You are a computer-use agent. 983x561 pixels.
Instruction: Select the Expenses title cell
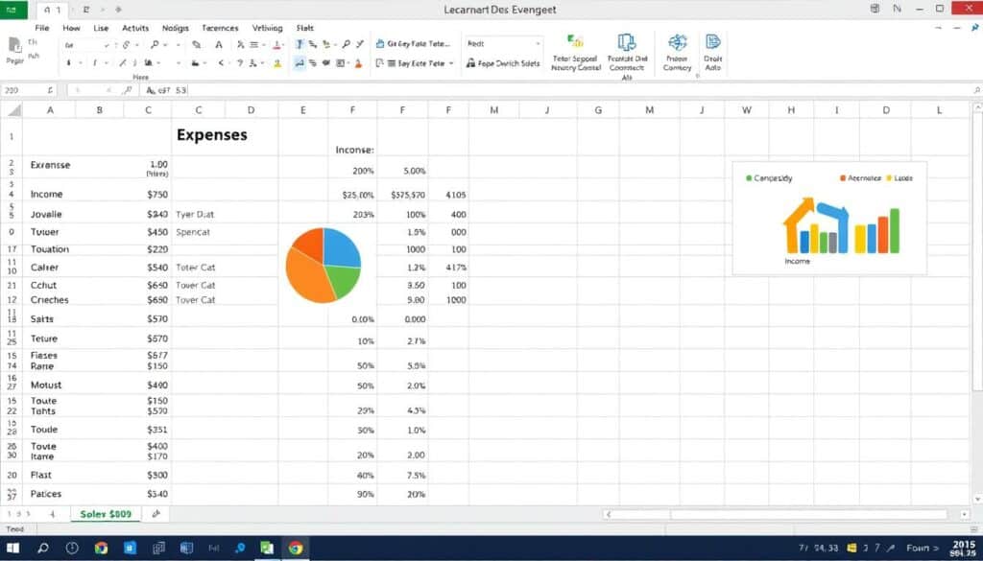(x=212, y=134)
